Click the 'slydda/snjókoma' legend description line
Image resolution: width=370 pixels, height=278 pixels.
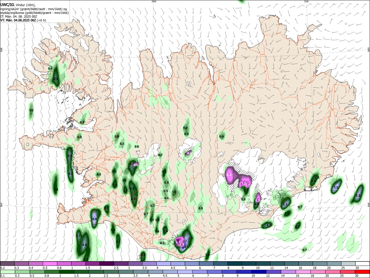click(34, 13)
